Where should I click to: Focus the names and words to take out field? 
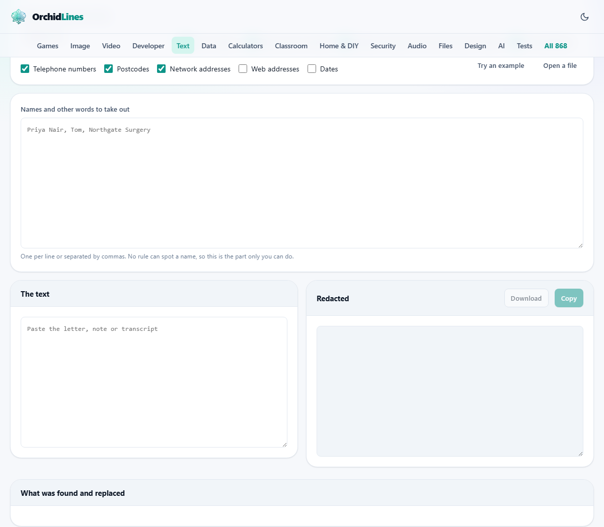(x=302, y=183)
